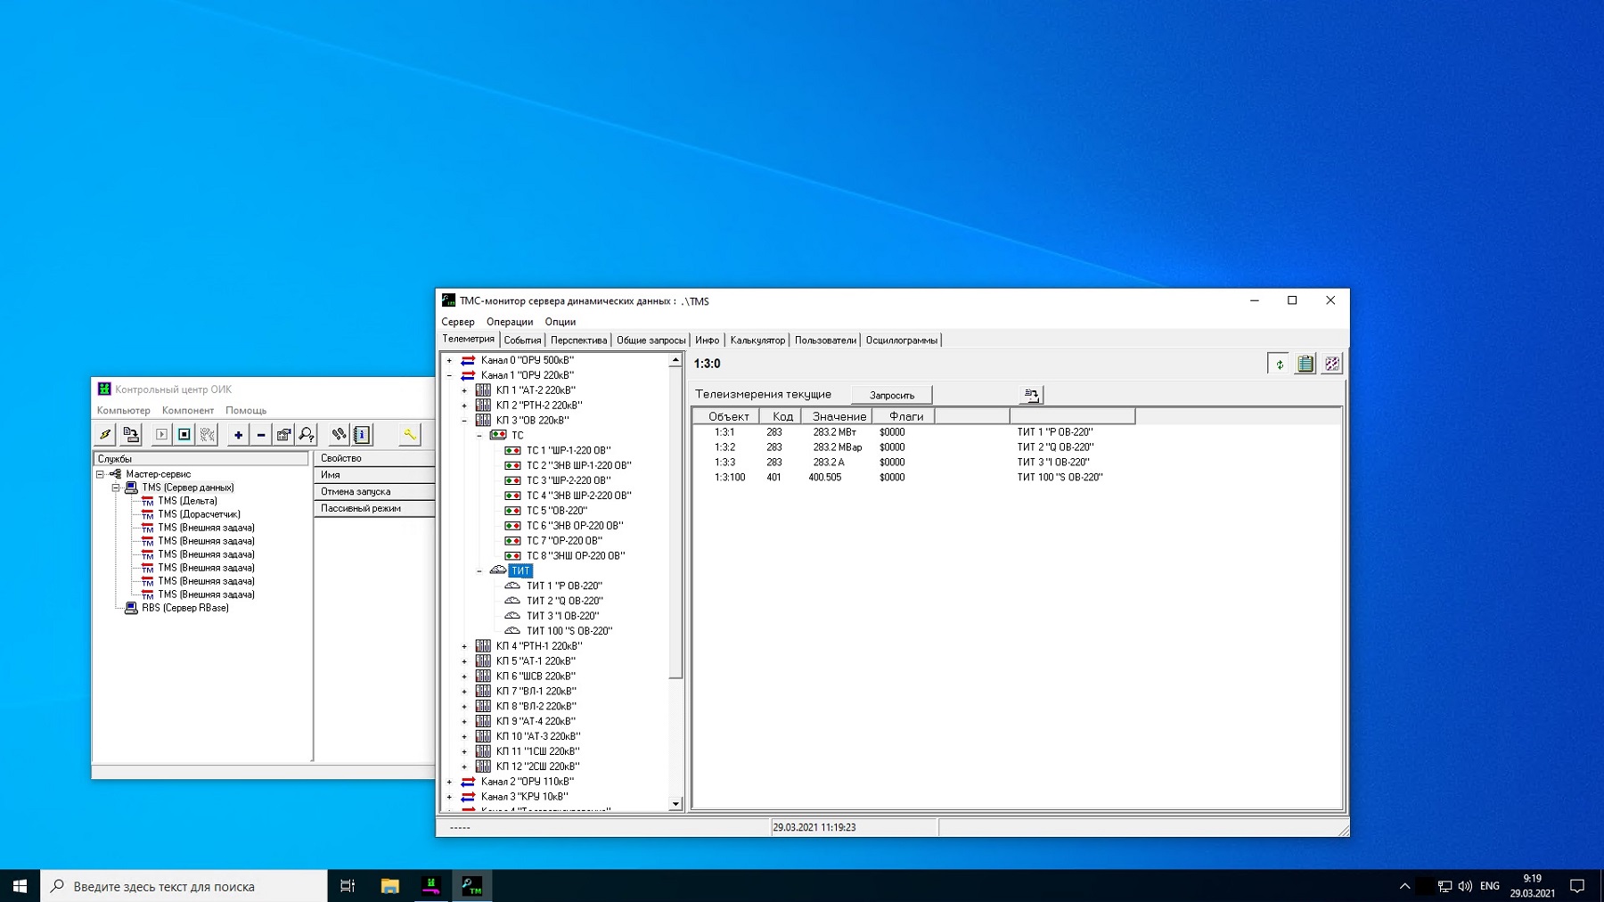1604x902 pixels.
Task: Expand Канал 0 "ОРУ 500кВ" node
Action: pos(449,360)
